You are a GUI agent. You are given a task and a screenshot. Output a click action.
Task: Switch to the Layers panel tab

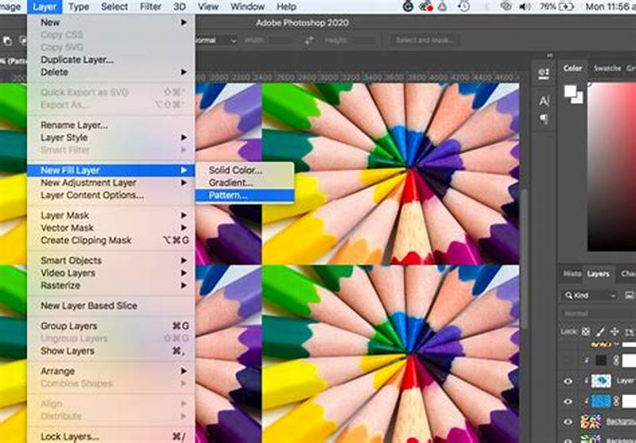(599, 274)
